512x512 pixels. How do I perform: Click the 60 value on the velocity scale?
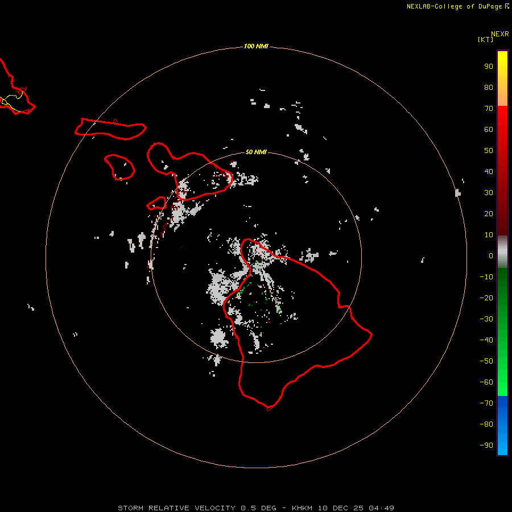pos(489,130)
